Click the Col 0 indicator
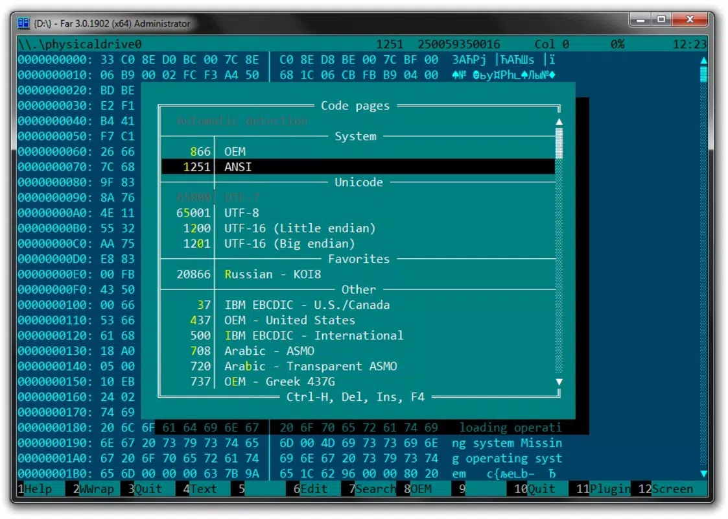 click(x=552, y=44)
